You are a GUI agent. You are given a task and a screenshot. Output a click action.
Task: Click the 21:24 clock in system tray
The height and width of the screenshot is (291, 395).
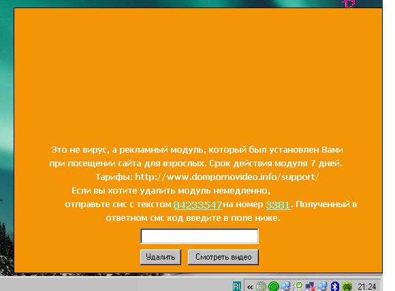(367, 287)
